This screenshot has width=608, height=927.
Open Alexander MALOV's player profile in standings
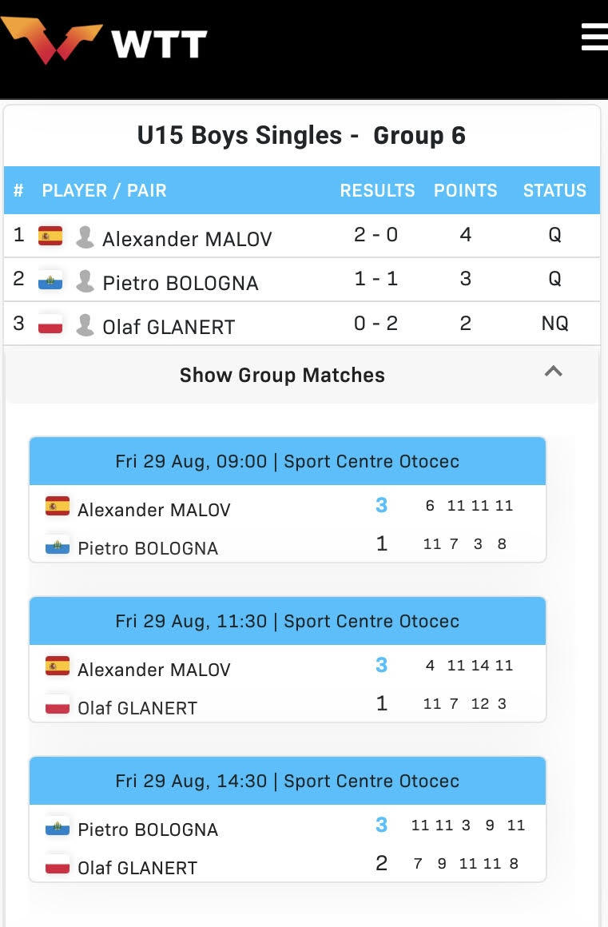pyautogui.click(x=187, y=239)
